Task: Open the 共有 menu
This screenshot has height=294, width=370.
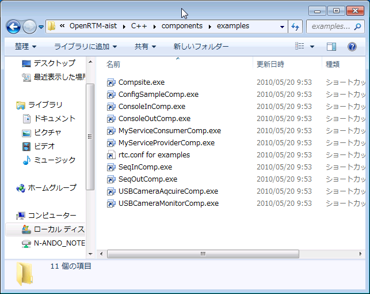Action: (145, 47)
